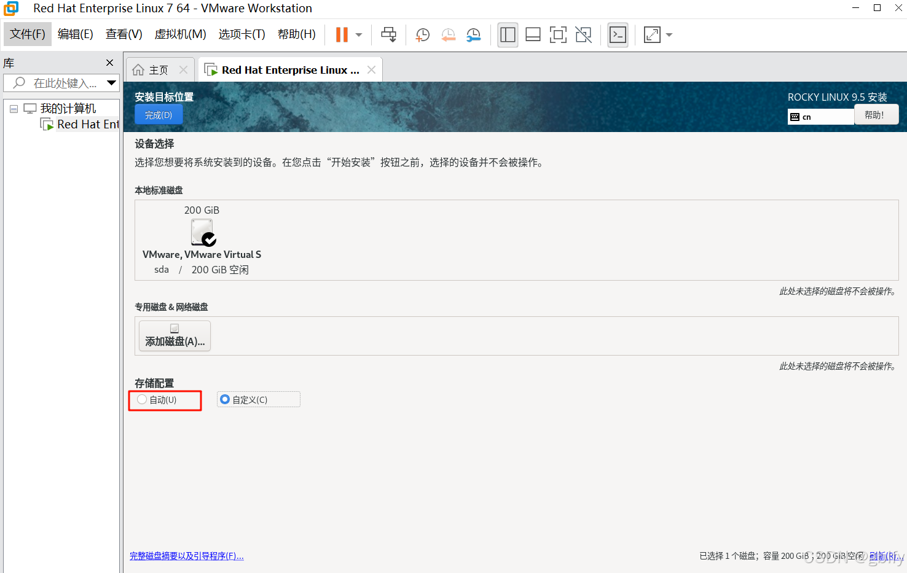This screenshot has height=573, width=907.
Task: Send Ctrl+Alt+Del to the VM
Action: click(x=388, y=34)
